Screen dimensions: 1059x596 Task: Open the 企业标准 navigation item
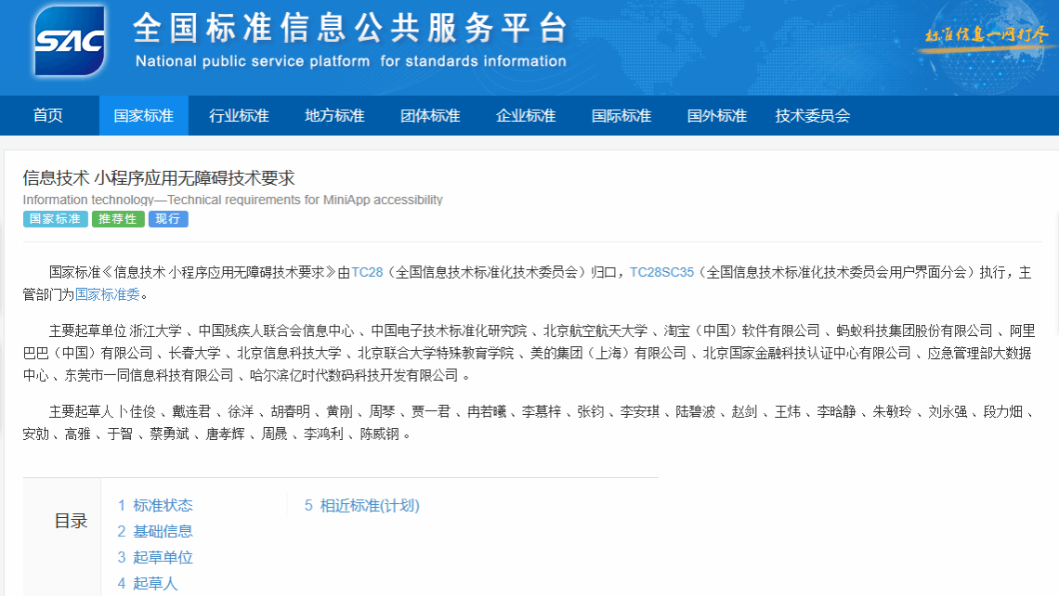(526, 116)
